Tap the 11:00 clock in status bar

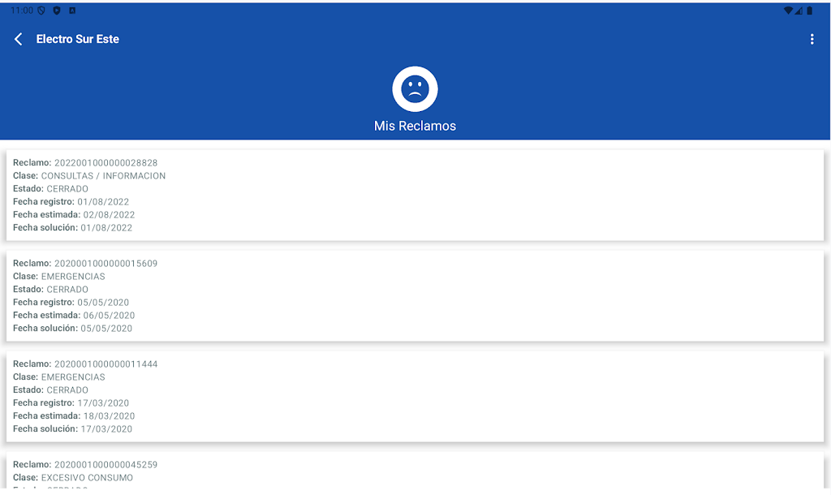[22, 11]
